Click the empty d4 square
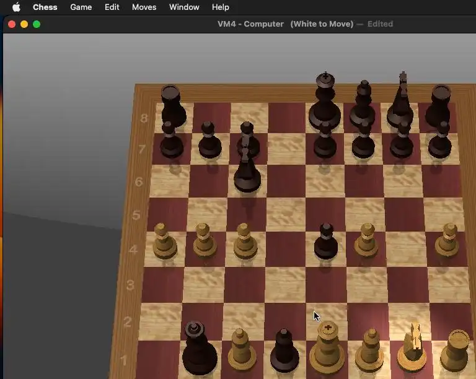Screen dimensions: 476x379 [x=285, y=249]
